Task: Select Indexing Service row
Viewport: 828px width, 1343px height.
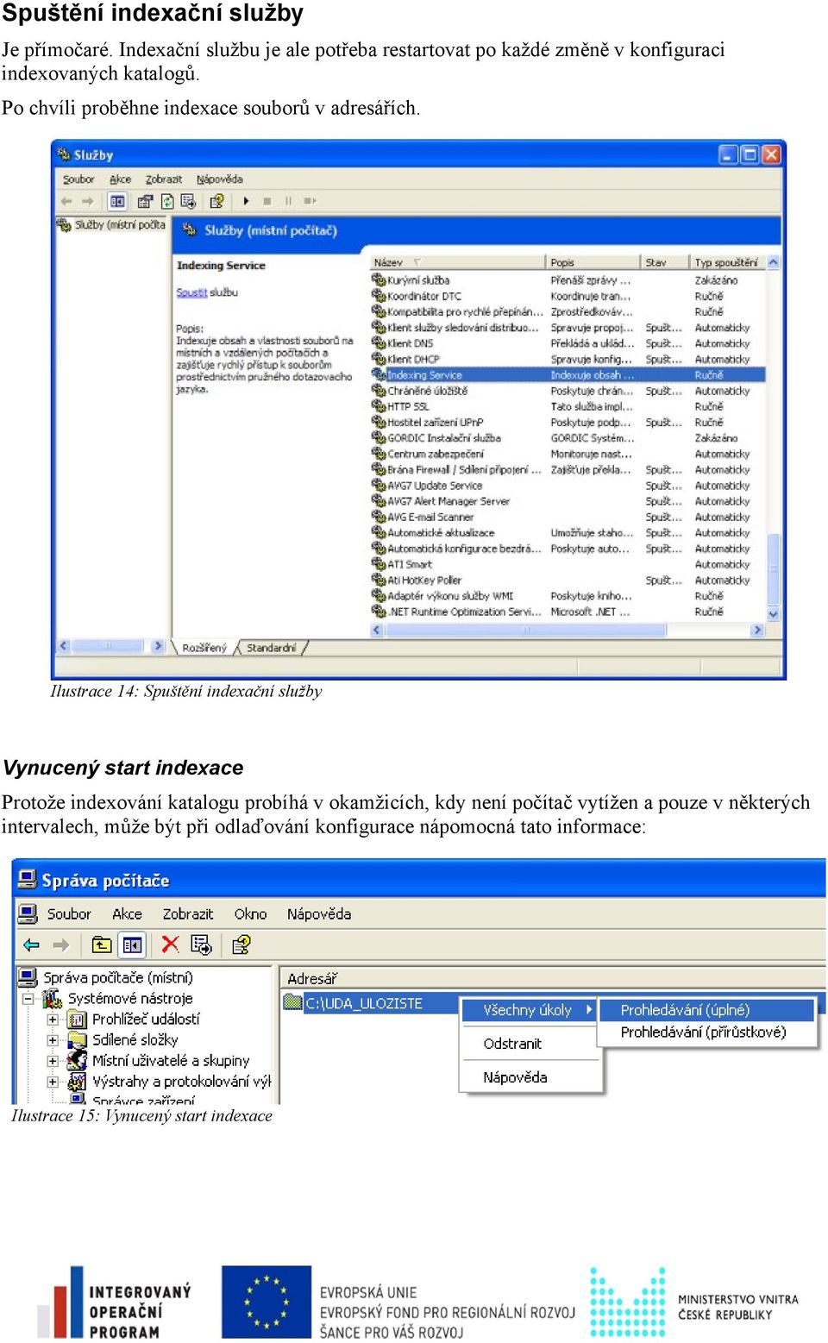Action: coord(568,375)
